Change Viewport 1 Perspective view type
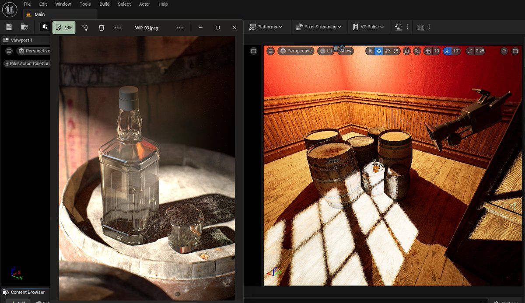The height and width of the screenshot is (303, 525). tap(34, 51)
